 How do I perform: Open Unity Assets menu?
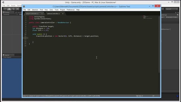tap(13, 6)
